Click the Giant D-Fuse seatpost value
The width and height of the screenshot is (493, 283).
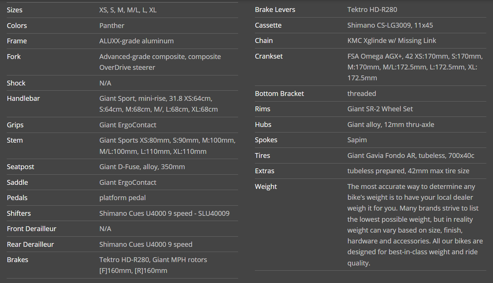coord(142,167)
